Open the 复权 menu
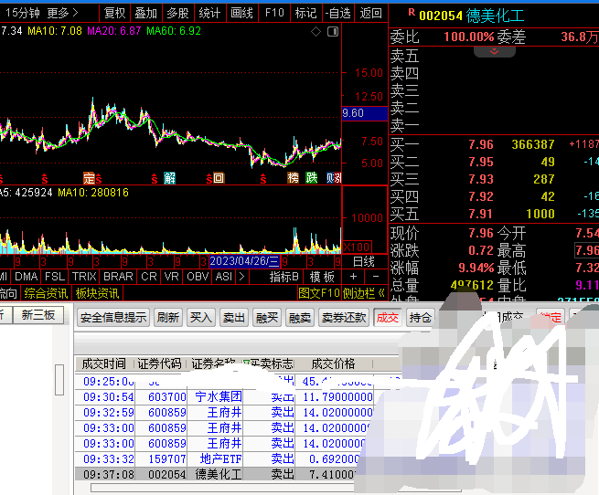This screenshot has width=599, height=495. coord(114,14)
